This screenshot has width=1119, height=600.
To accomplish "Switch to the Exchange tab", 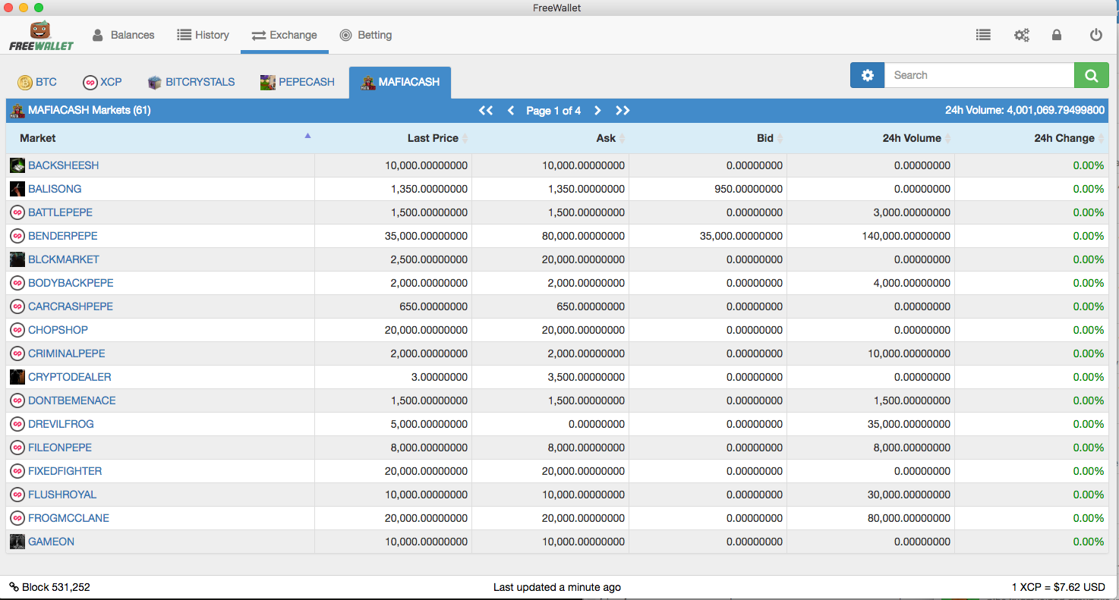I will click(285, 35).
